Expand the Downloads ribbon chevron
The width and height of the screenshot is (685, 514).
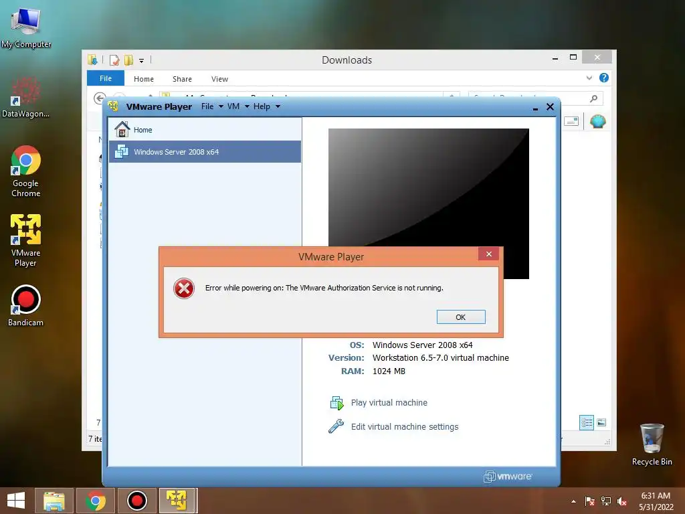point(589,78)
